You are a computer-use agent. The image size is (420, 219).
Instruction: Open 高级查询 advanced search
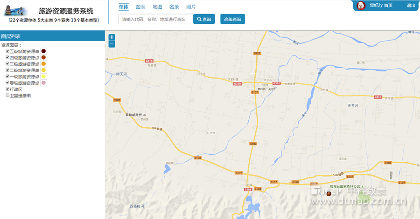(232, 19)
